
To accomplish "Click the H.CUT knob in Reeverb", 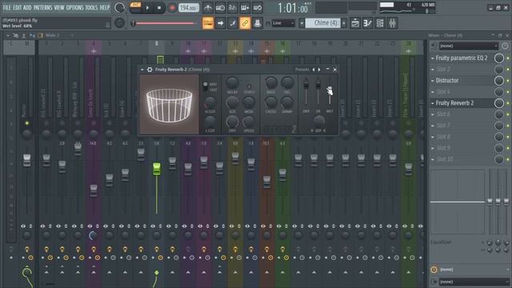I will [210, 102].
